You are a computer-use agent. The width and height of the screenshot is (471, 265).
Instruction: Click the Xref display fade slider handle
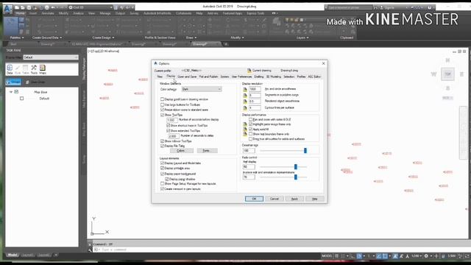[296, 167]
